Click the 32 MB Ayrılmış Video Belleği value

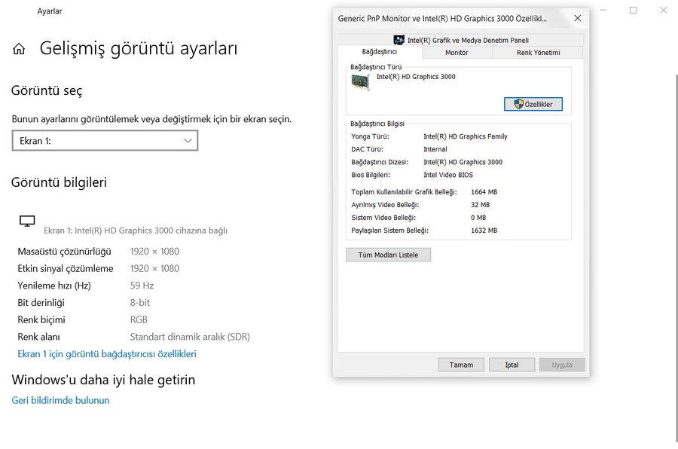(480, 205)
